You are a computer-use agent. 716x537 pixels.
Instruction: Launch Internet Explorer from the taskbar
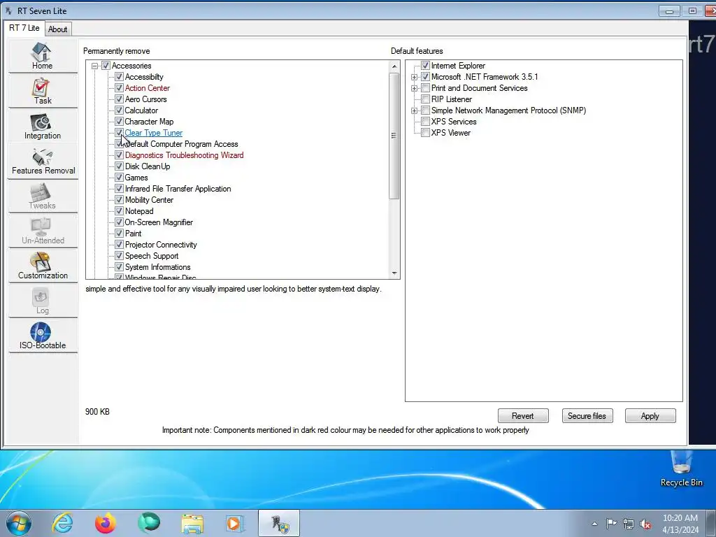tap(62, 523)
